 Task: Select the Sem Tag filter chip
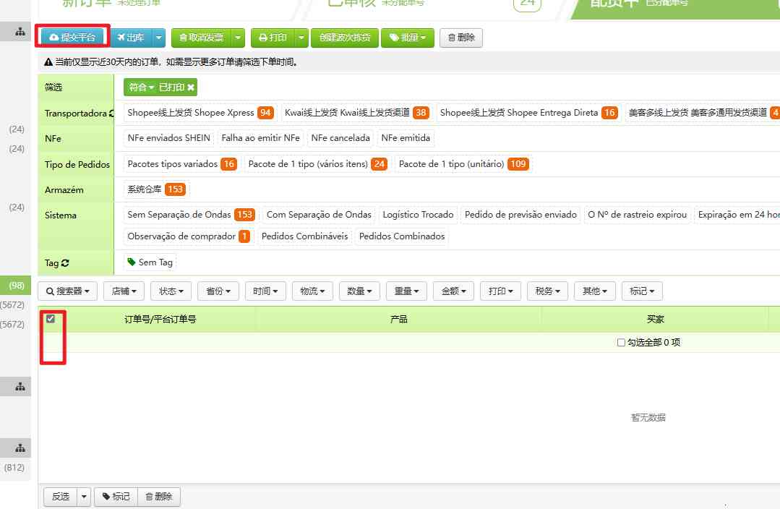click(x=148, y=262)
